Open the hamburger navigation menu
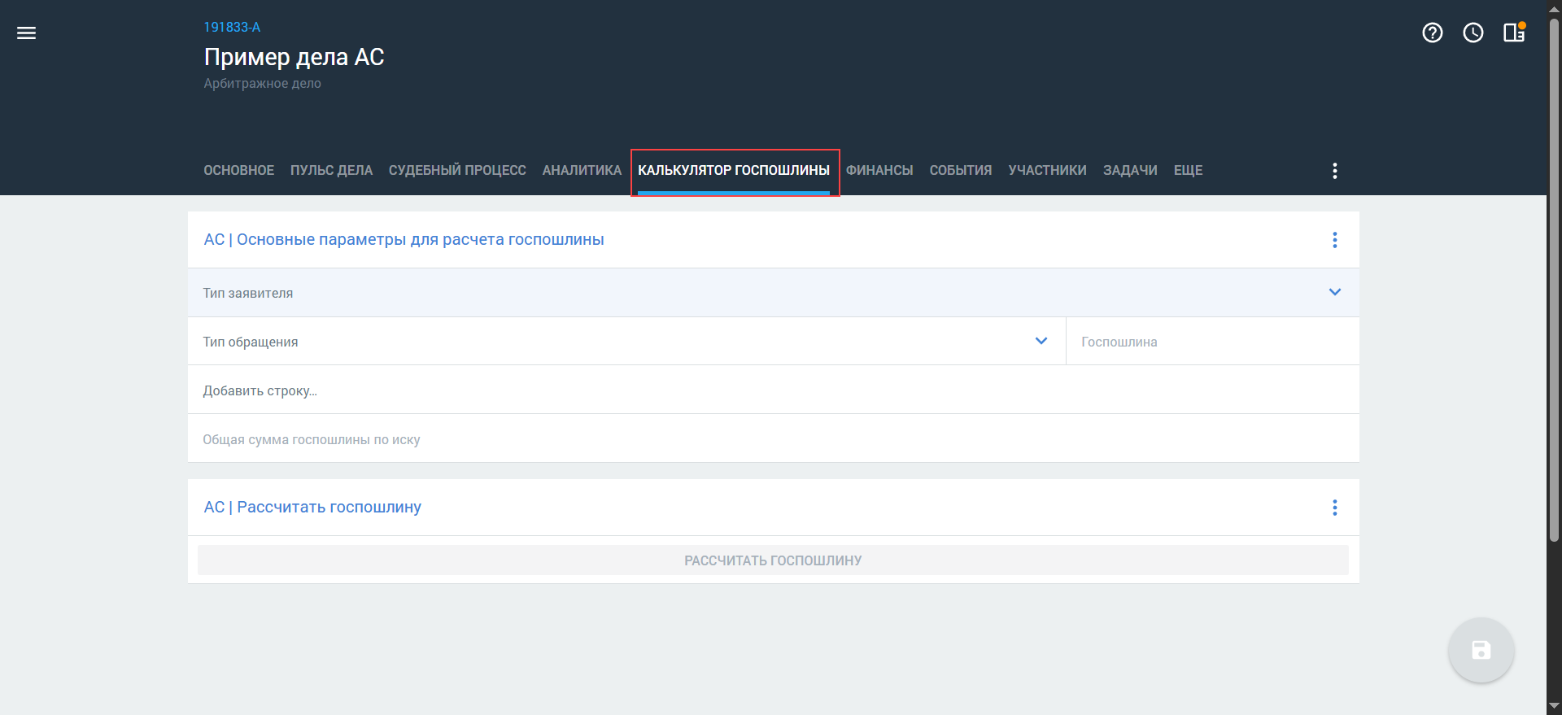 pyautogui.click(x=27, y=33)
